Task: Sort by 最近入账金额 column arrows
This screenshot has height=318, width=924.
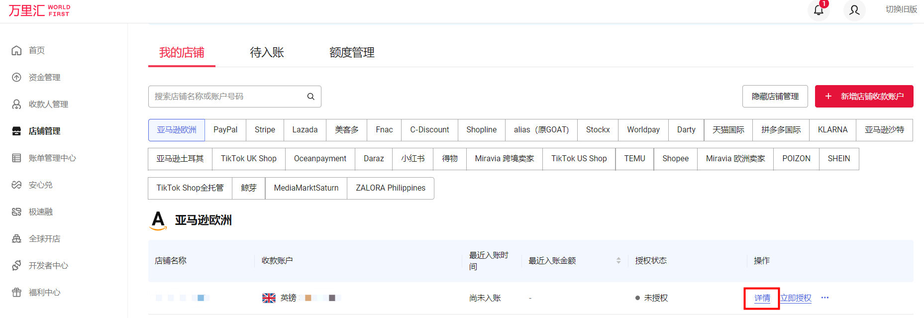Action: [618, 260]
